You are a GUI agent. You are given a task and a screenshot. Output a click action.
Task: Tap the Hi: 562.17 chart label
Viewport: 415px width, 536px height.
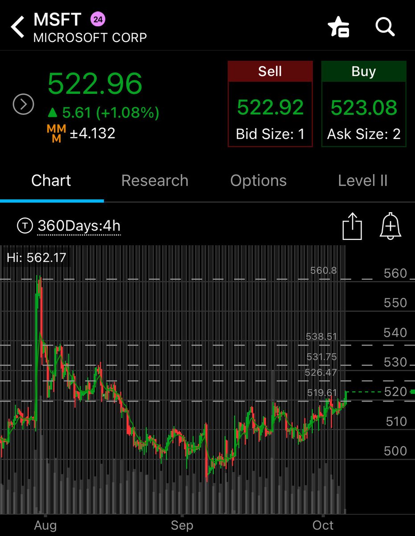pos(37,257)
